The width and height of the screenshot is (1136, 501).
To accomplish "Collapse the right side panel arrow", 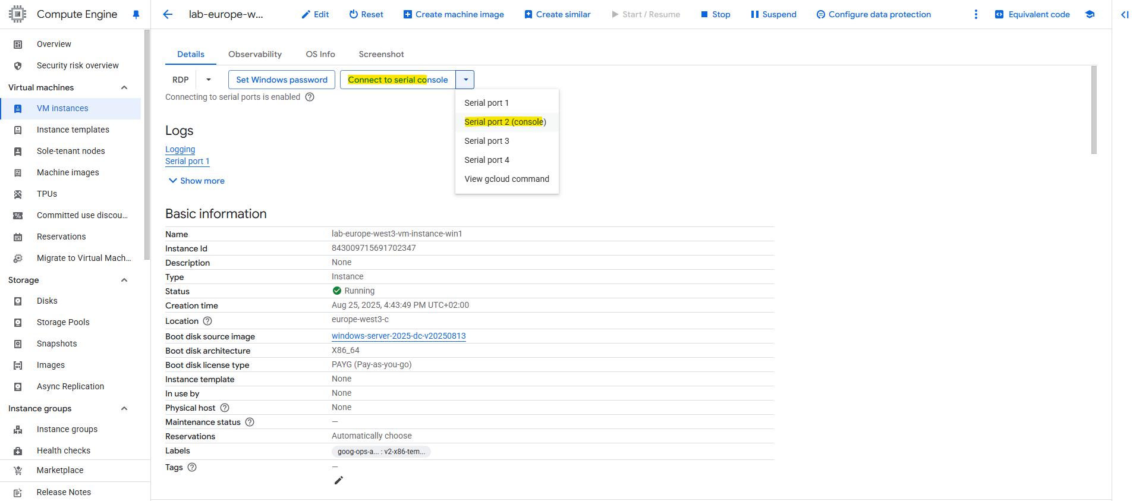I will click(x=1125, y=14).
